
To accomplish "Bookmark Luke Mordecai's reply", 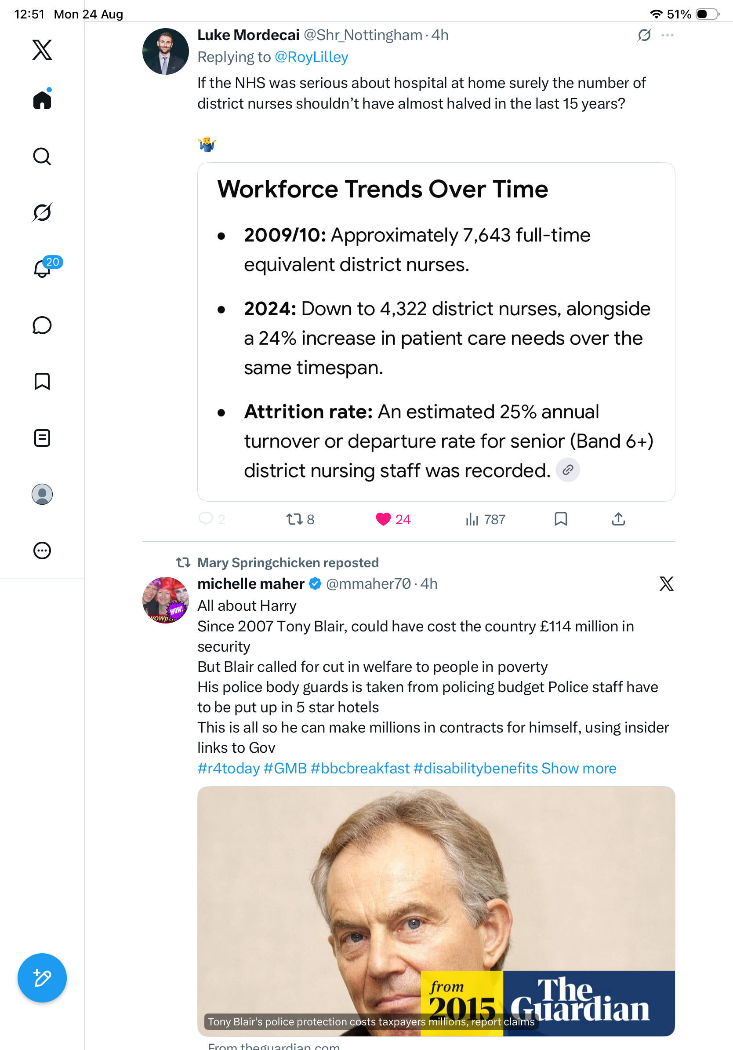I will (x=561, y=518).
